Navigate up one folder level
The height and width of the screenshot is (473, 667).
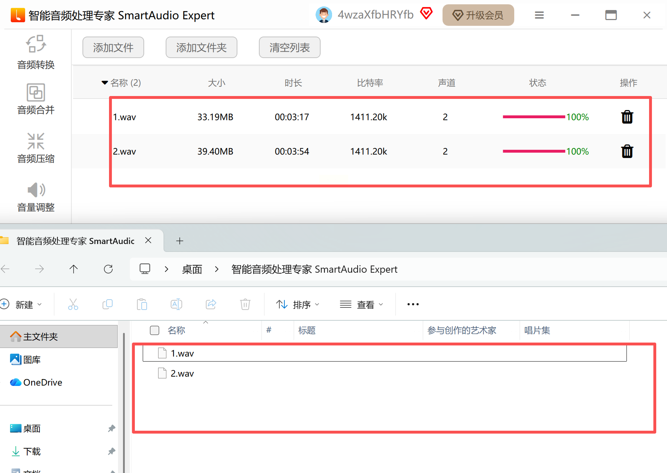coord(74,269)
